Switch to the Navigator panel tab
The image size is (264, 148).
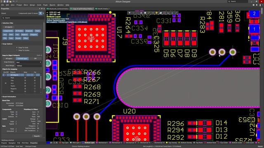click(12, 143)
